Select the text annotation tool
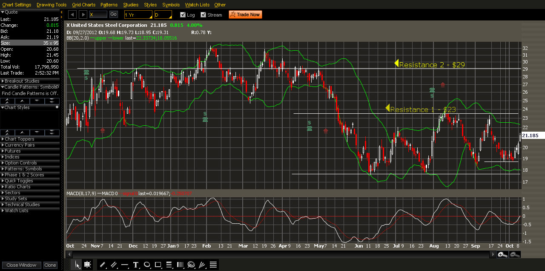Image resolution: width=545 pixels, height=271 pixels. 136,265
